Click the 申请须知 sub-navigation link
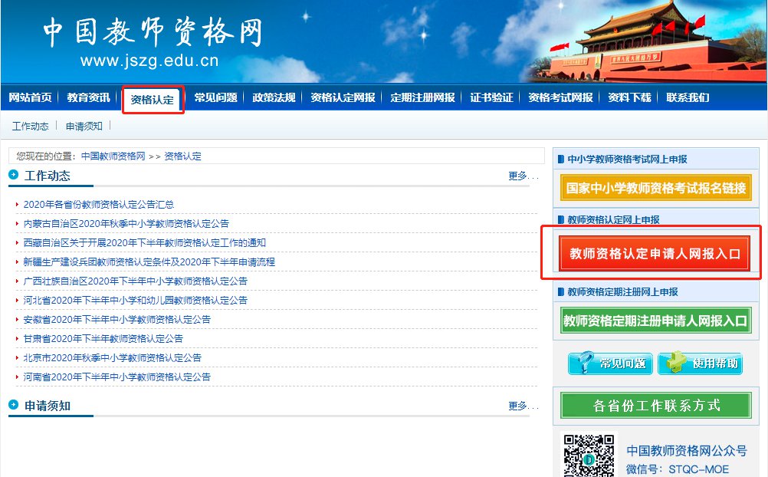The image size is (768, 477). (x=84, y=126)
